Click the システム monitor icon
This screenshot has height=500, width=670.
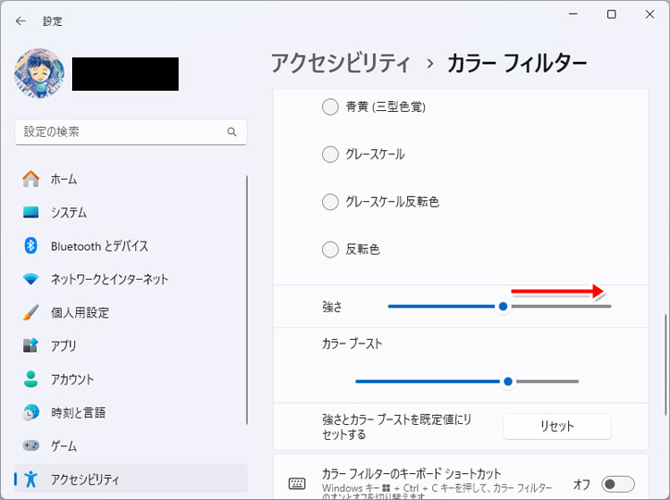coord(31,212)
